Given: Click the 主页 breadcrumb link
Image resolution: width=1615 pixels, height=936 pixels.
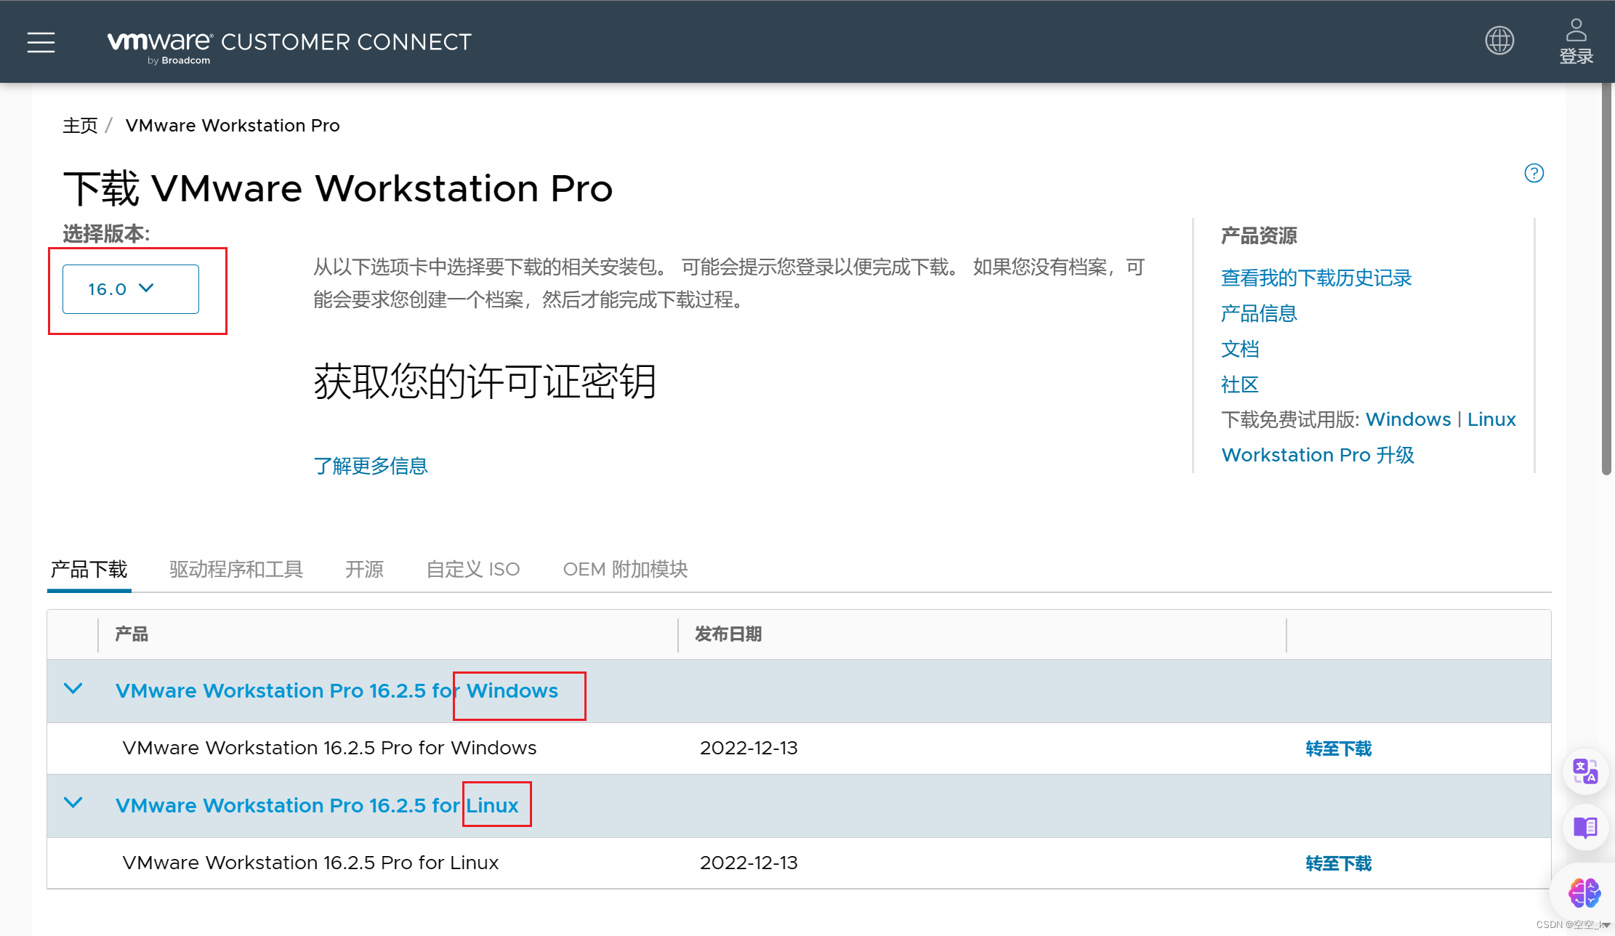Looking at the screenshot, I should pyautogui.click(x=80, y=126).
